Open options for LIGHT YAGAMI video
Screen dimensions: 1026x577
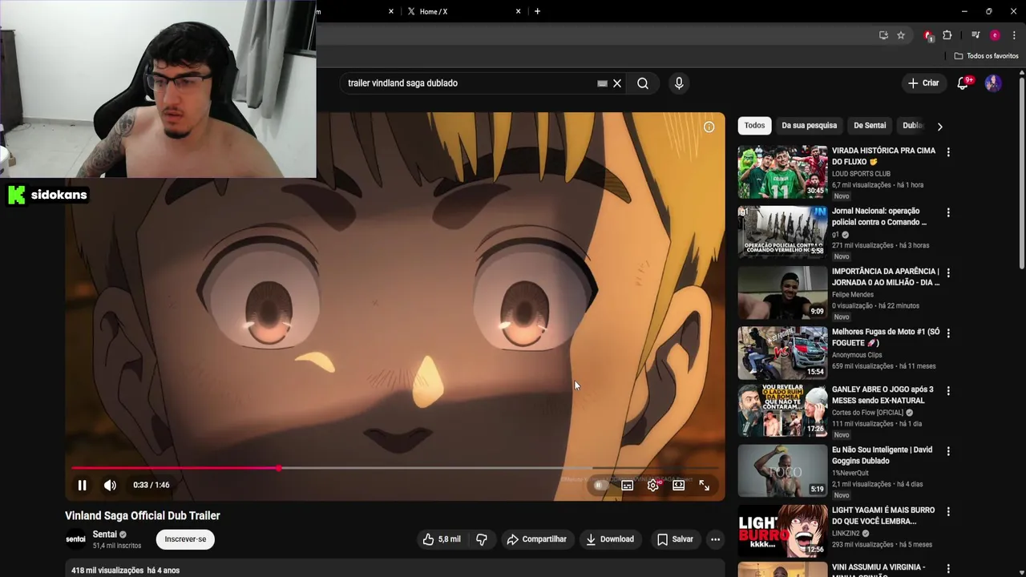(948, 511)
